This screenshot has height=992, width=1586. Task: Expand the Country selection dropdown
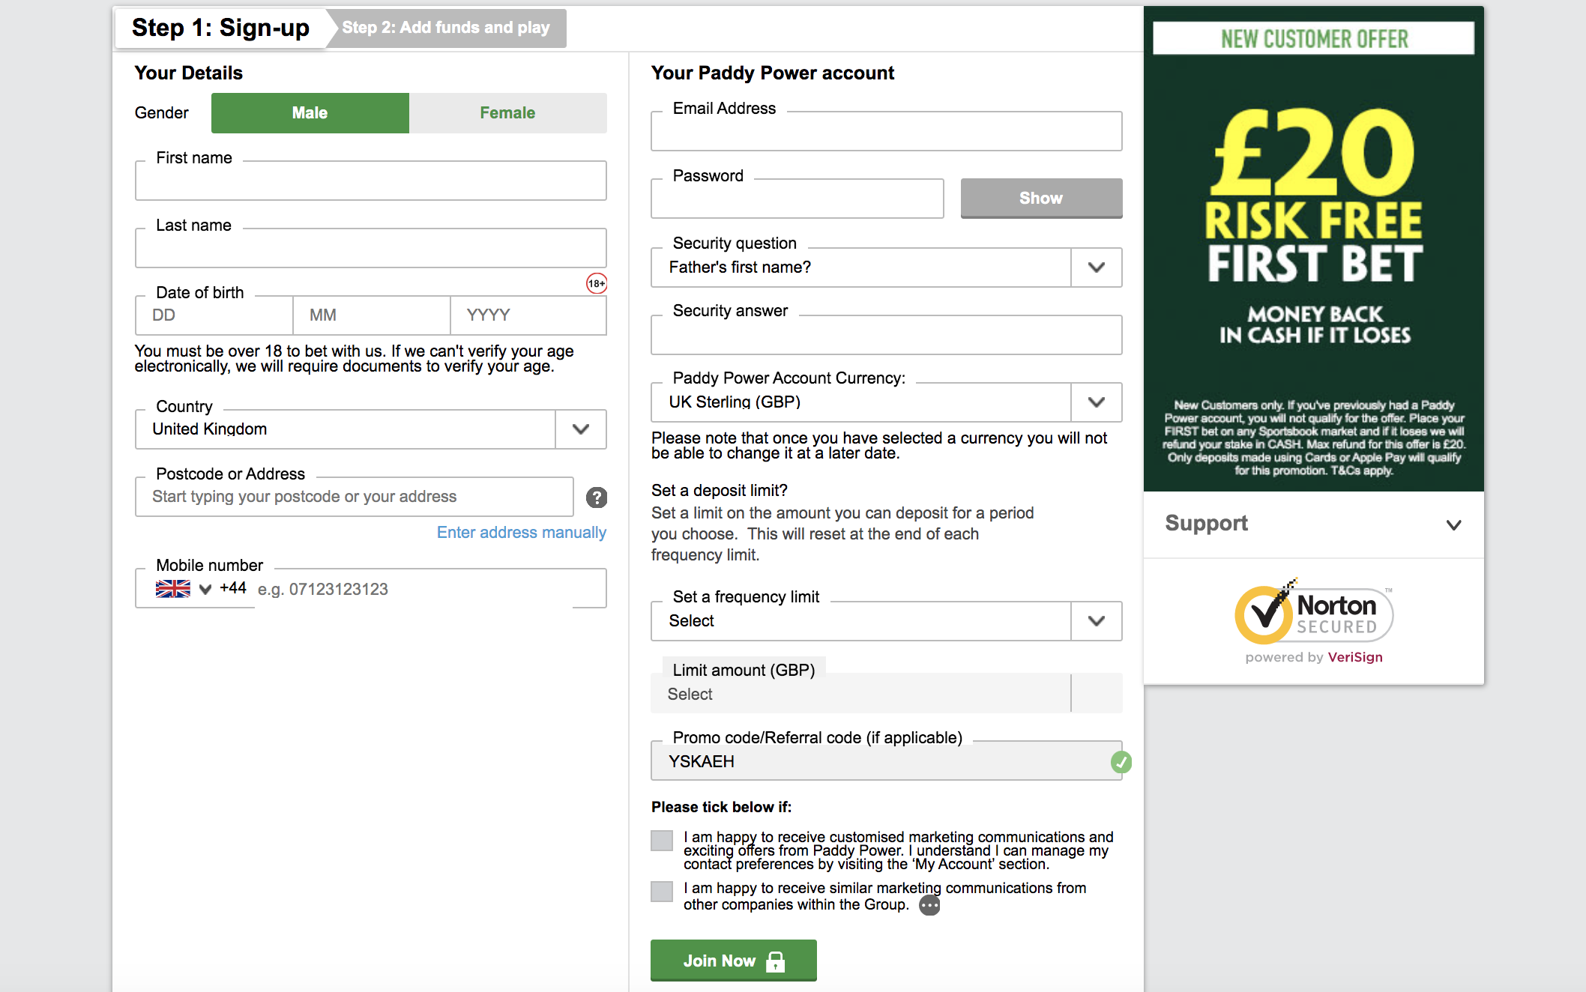point(580,429)
